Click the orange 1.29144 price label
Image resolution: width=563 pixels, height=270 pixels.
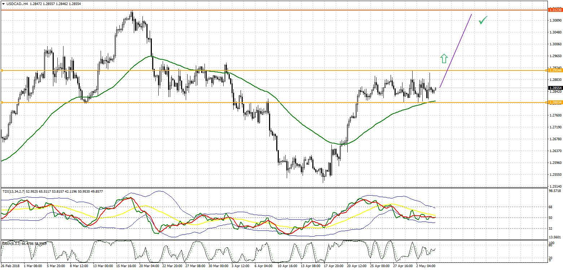pos(554,70)
